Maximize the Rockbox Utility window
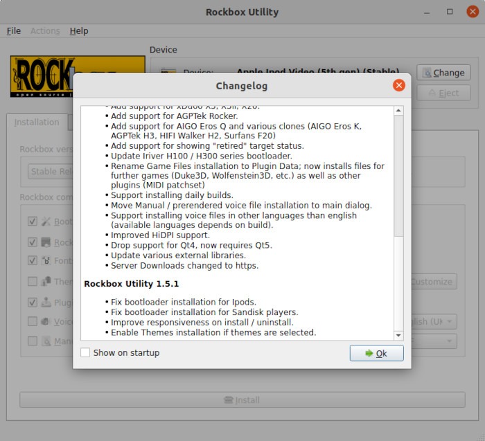The image size is (485, 441). (450, 12)
